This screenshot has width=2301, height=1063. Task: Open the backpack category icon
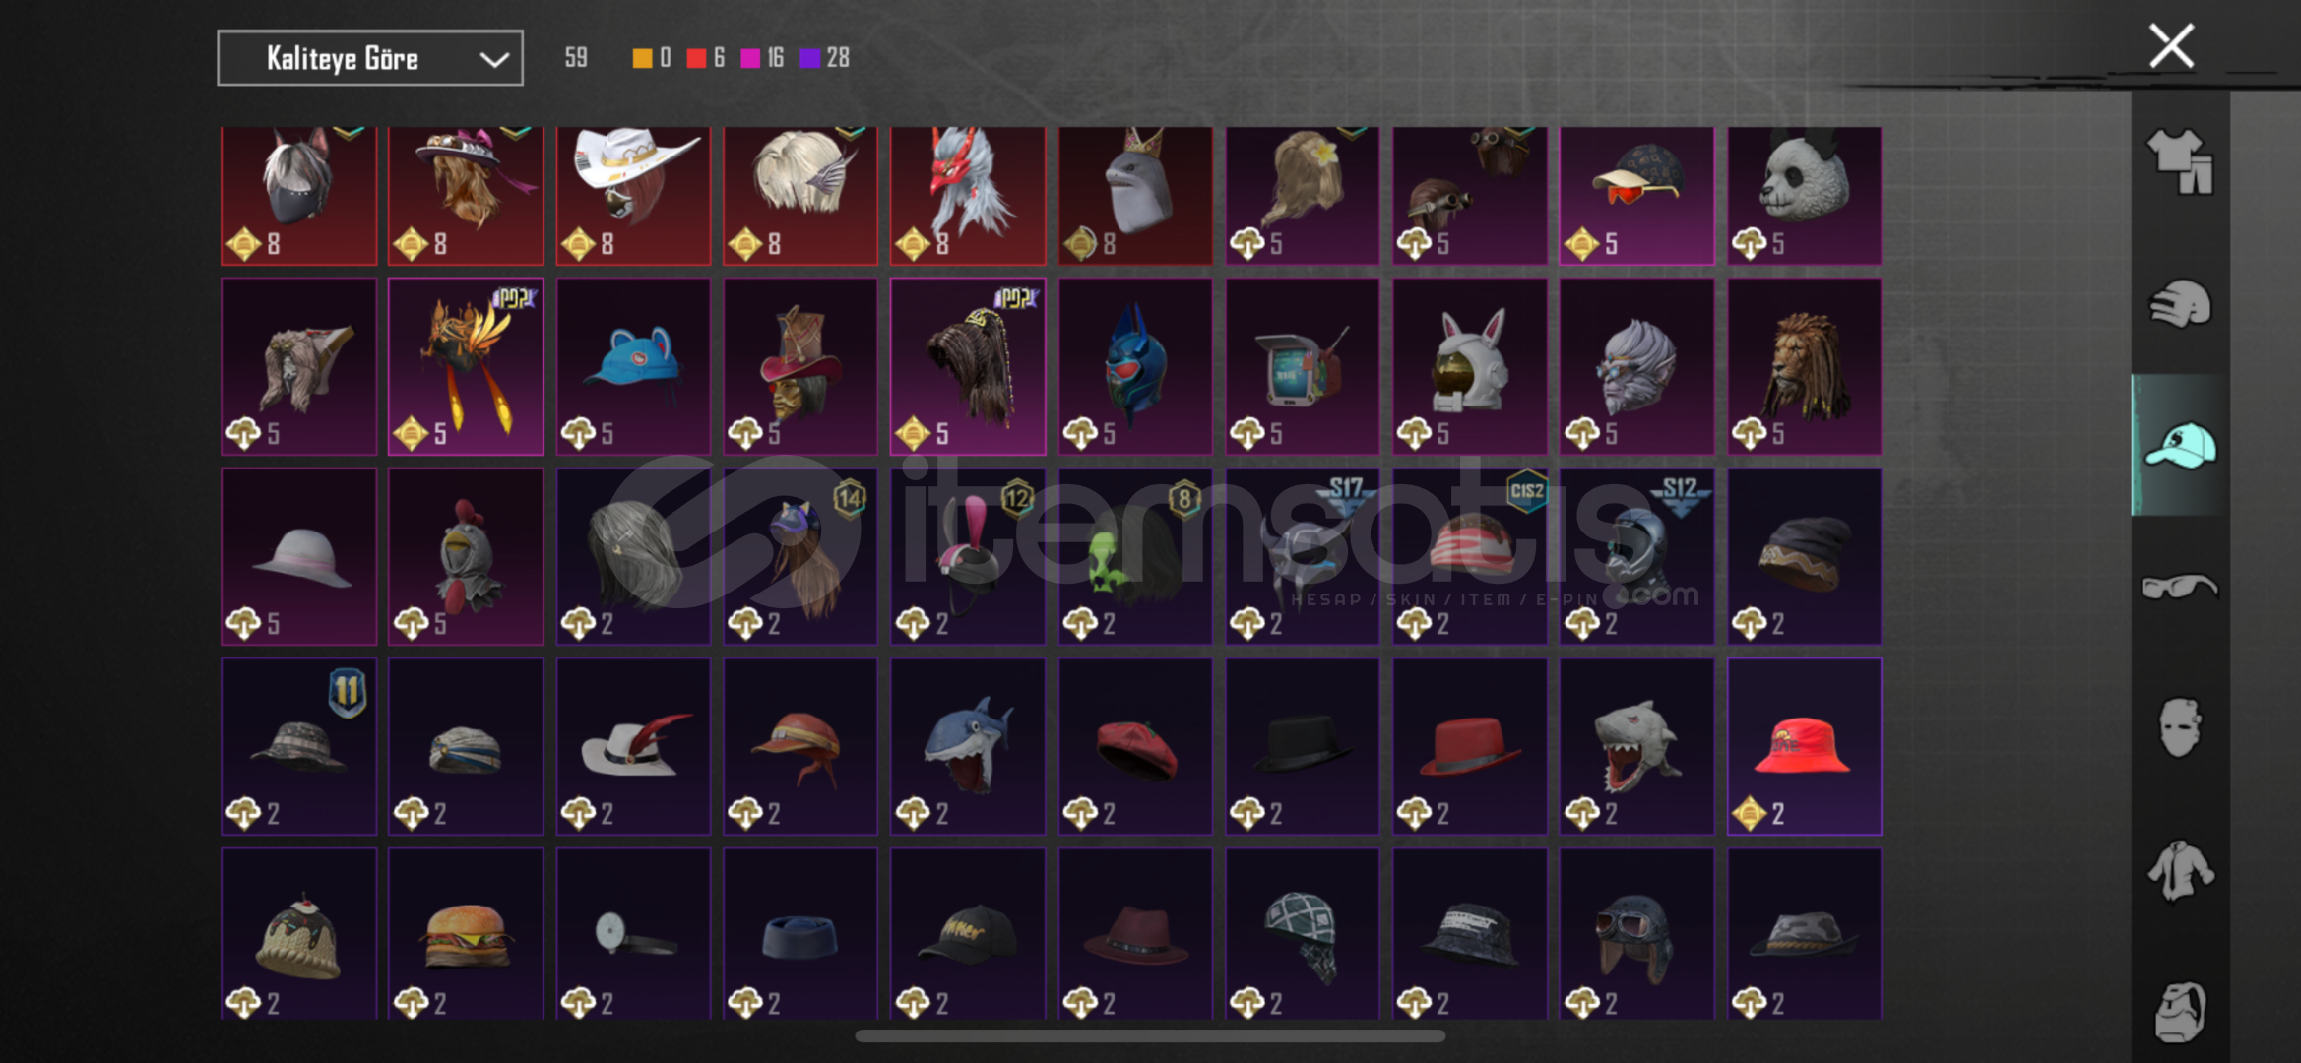pyautogui.click(x=2180, y=1011)
